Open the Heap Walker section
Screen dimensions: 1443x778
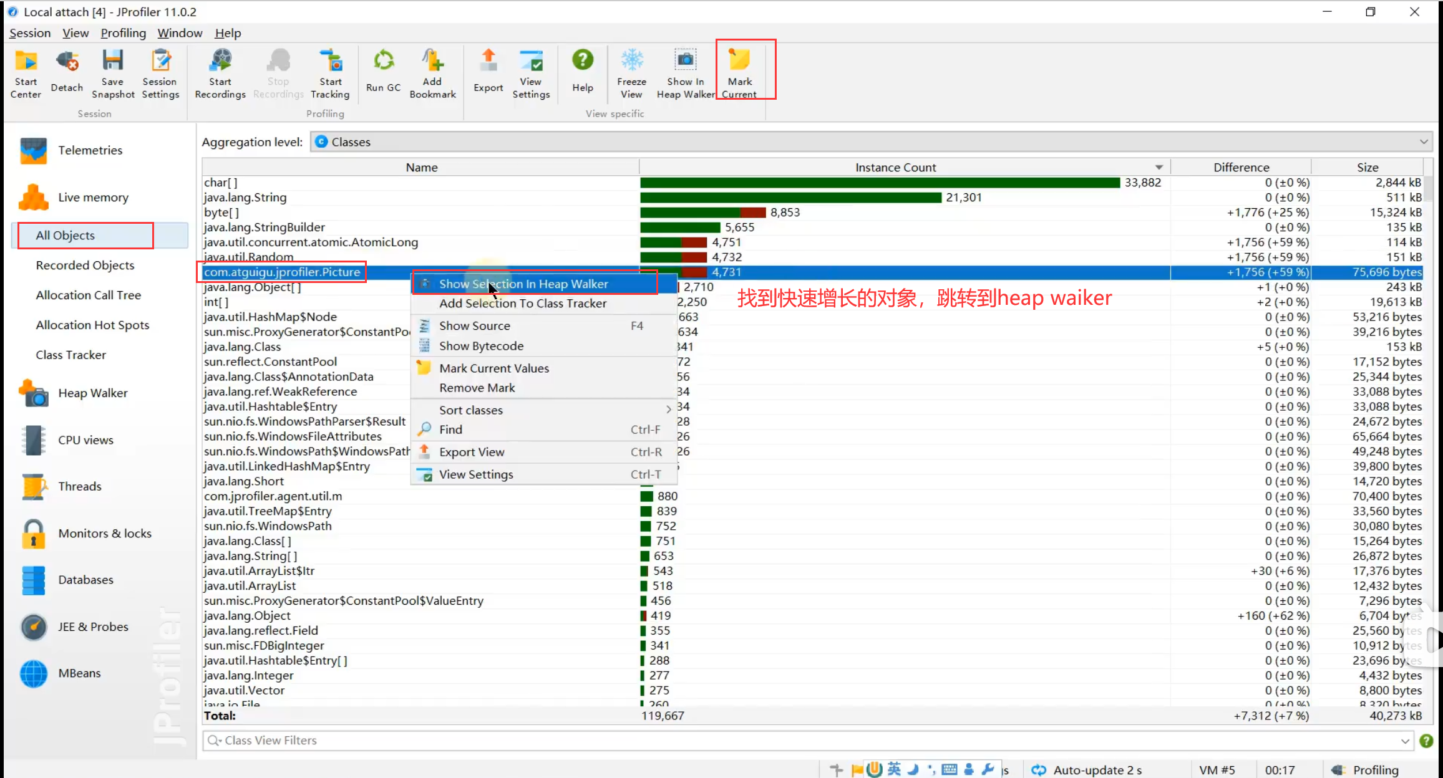pos(92,393)
